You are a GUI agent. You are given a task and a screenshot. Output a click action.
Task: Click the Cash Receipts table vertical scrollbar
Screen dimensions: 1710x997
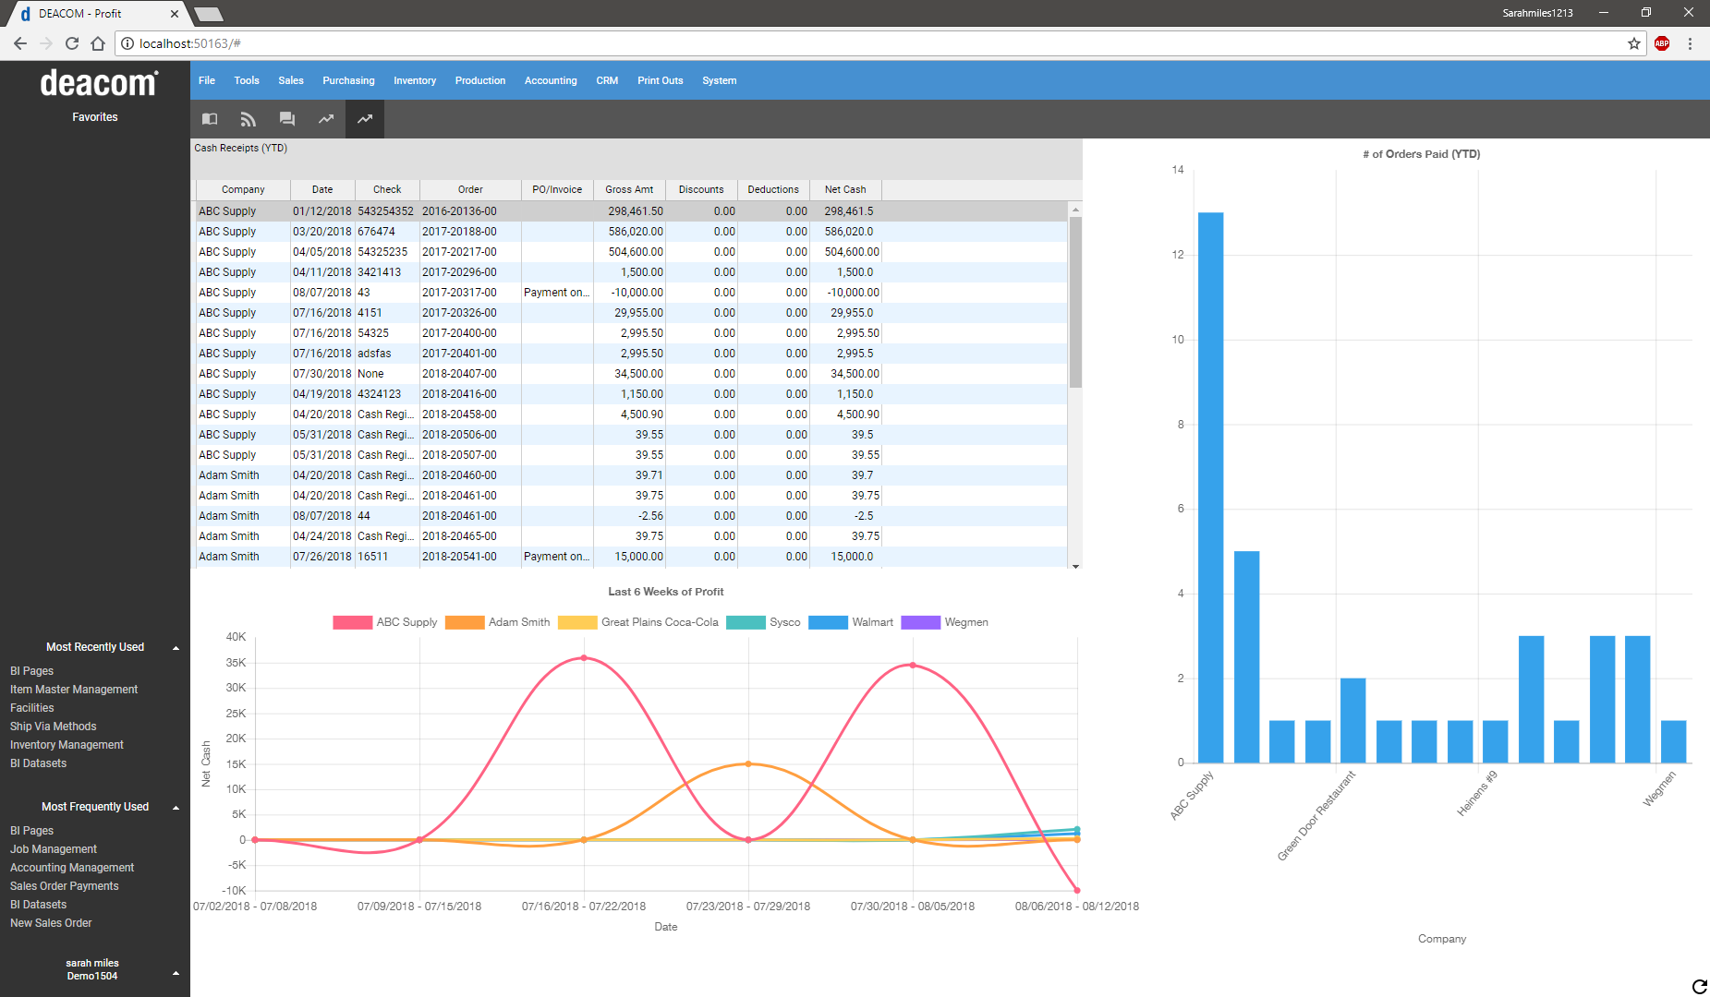pos(1075,384)
